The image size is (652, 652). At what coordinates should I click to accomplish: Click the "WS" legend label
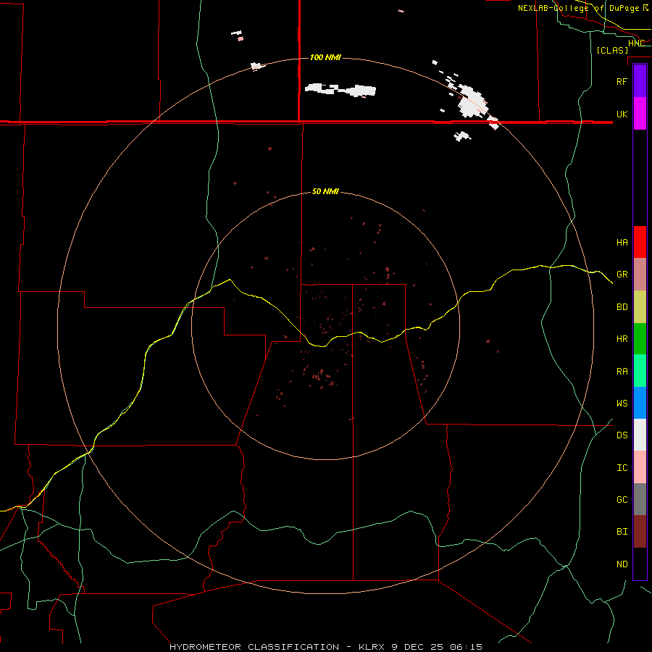click(622, 403)
